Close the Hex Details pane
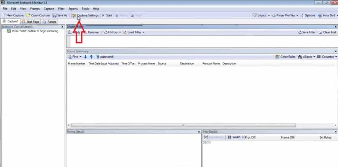Screen dimensions: 338x167 [x=336, y=132]
